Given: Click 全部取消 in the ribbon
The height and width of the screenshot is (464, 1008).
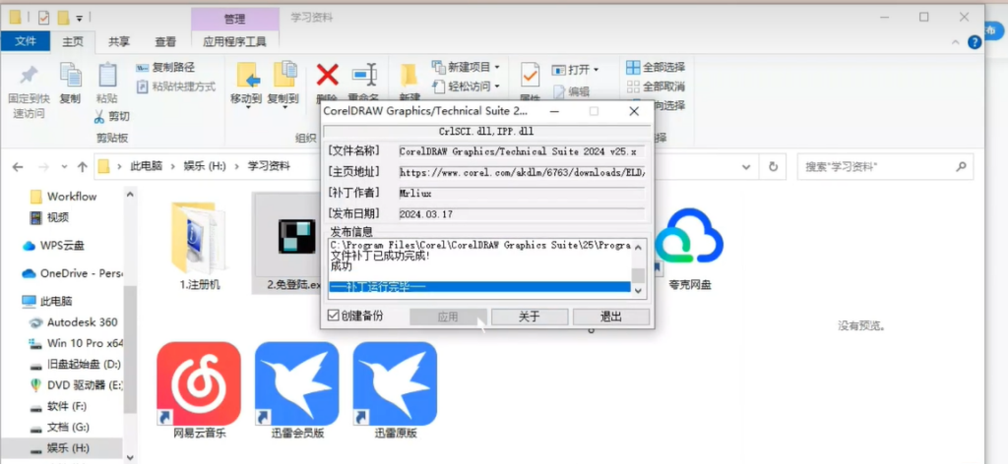Looking at the screenshot, I should (x=656, y=86).
